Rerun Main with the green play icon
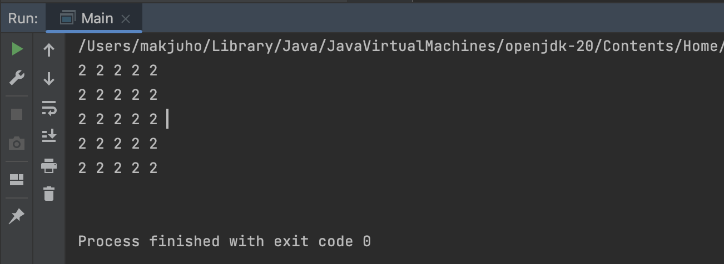This screenshot has height=264, width=724. [x=17, y=49]
